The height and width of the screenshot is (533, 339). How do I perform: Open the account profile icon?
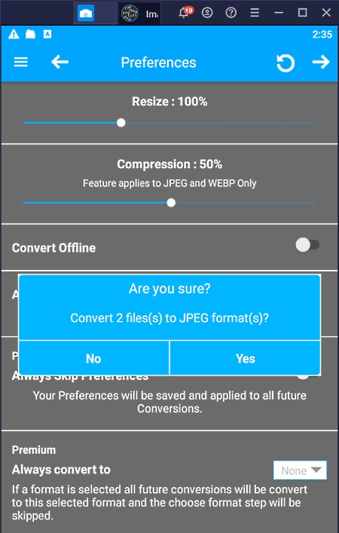click(x=207, y=13)
